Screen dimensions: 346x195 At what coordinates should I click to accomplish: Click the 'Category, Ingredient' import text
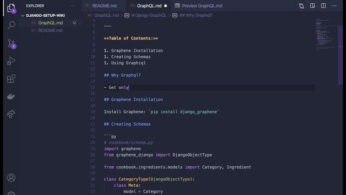(227, 167)
